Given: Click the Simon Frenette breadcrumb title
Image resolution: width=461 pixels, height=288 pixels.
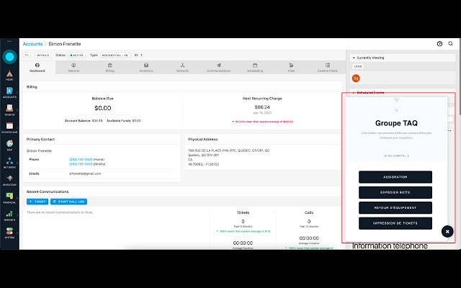Looking at the screenshot, I should (65, 44).
